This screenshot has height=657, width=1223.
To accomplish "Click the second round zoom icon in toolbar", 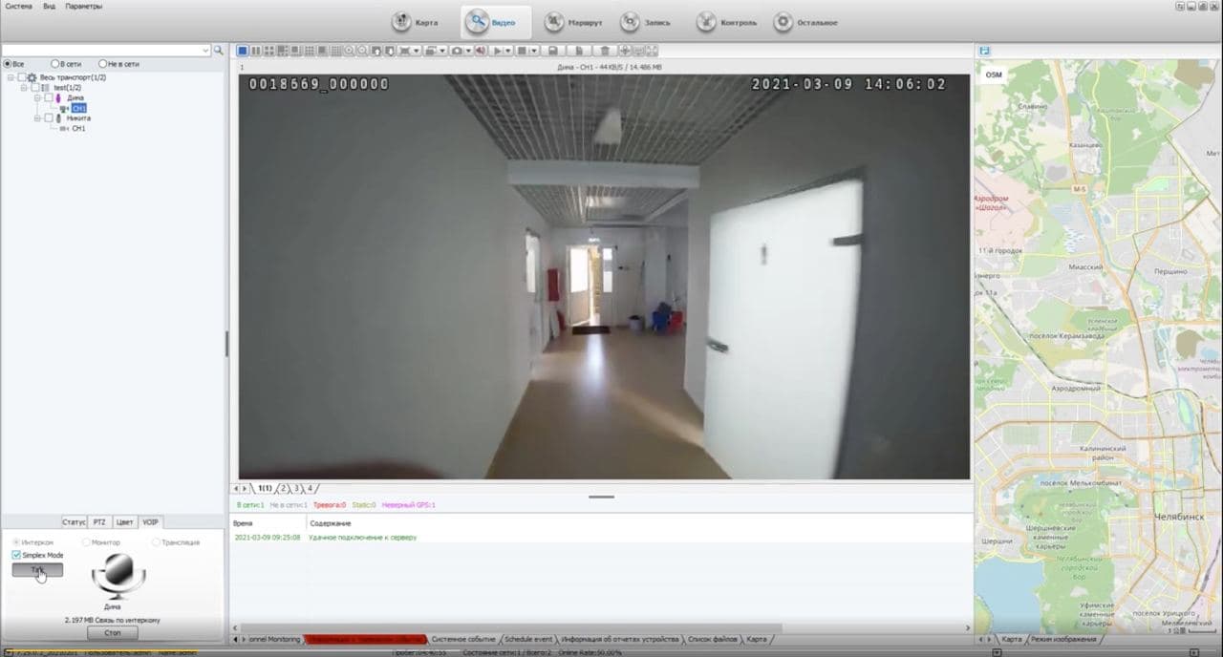I will pos(363,51).
